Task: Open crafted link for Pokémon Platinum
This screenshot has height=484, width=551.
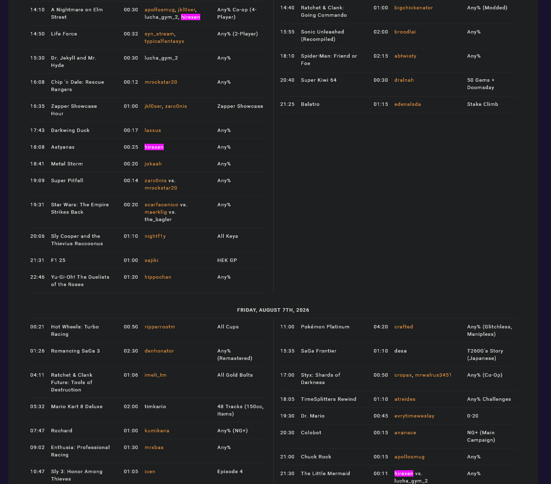Action: click(404, 327)
